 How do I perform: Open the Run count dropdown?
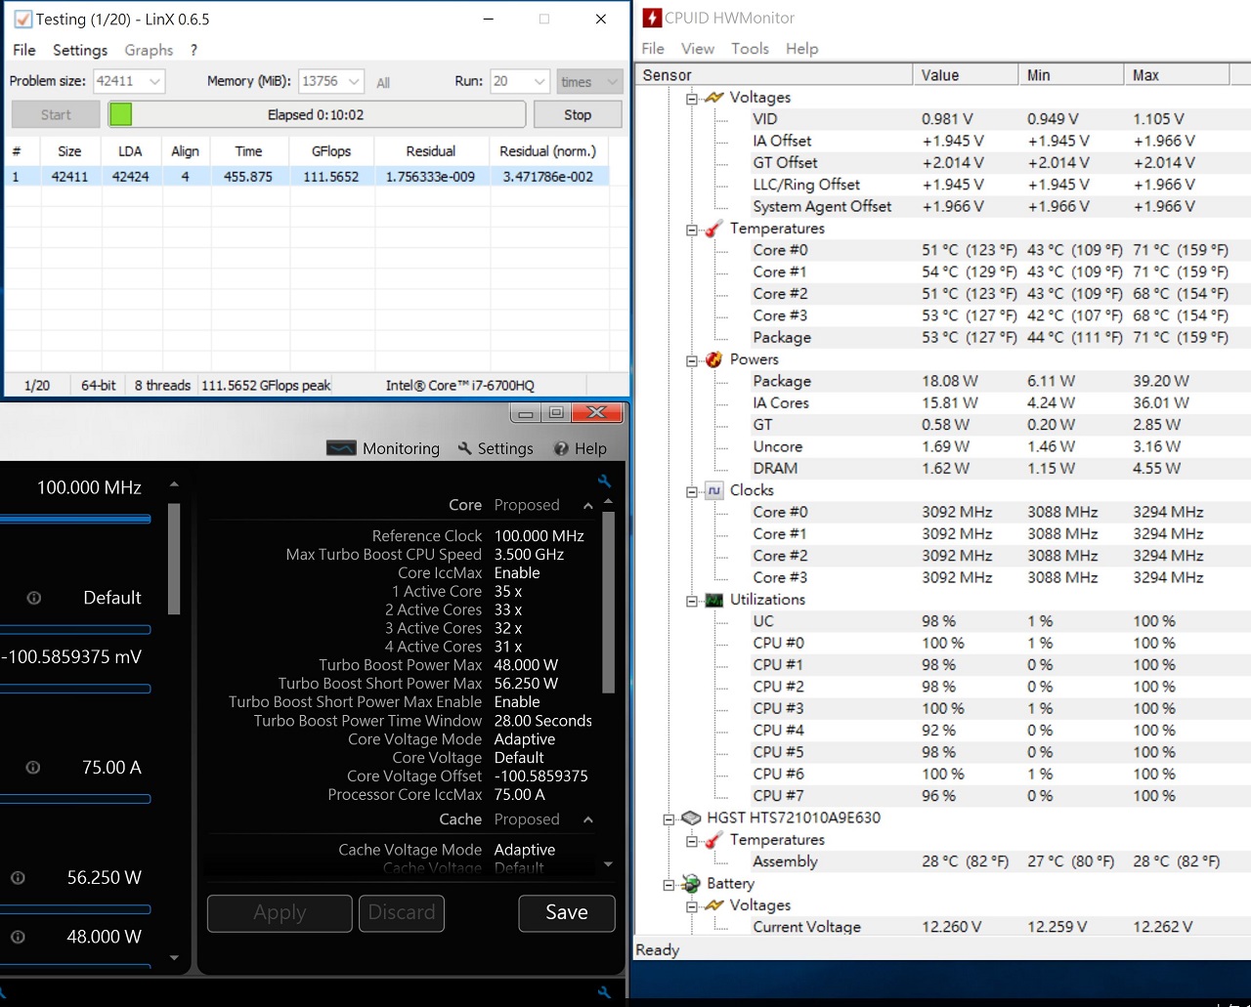click(x=539, y=82)
